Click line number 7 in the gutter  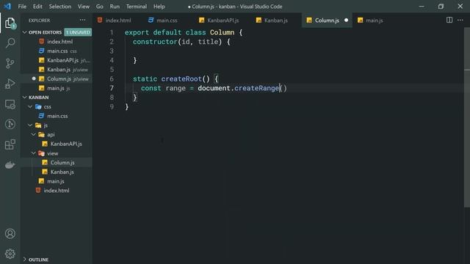112,88
